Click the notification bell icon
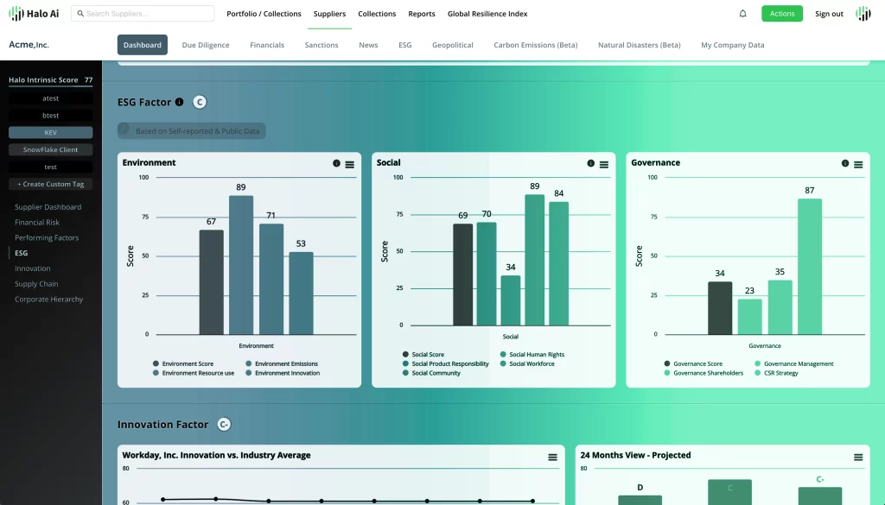Image resolution: width=885 pixels, height=505 pixels. (x=742, y=14)
